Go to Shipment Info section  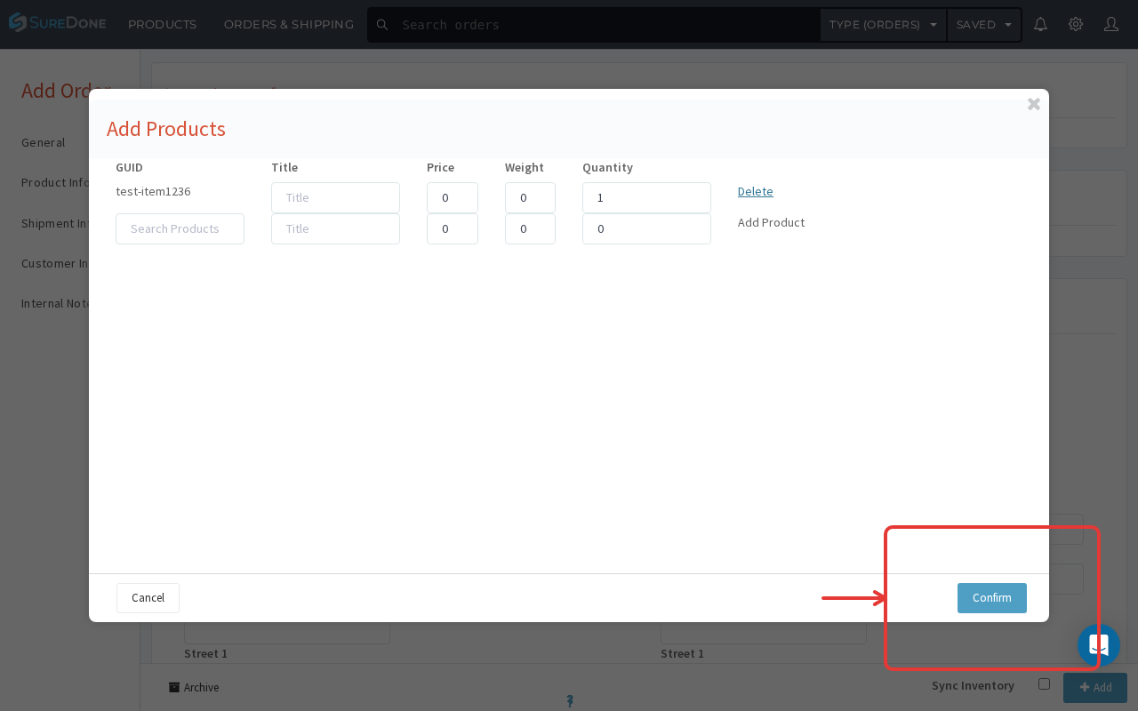55,223
